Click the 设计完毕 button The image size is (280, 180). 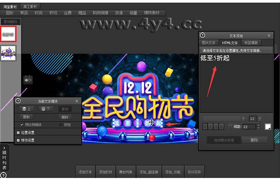194,172
